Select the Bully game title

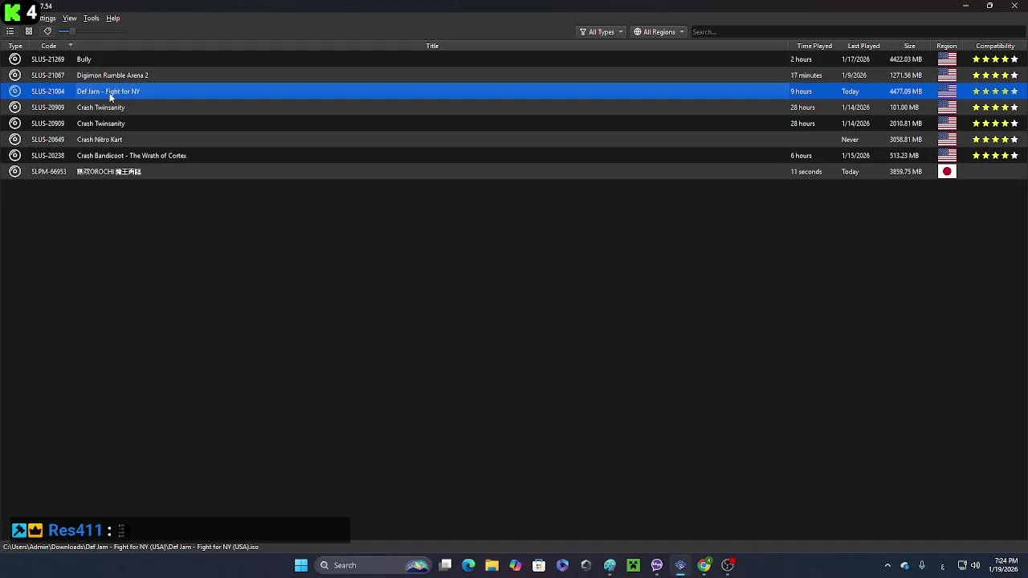(x=84, y=59)
